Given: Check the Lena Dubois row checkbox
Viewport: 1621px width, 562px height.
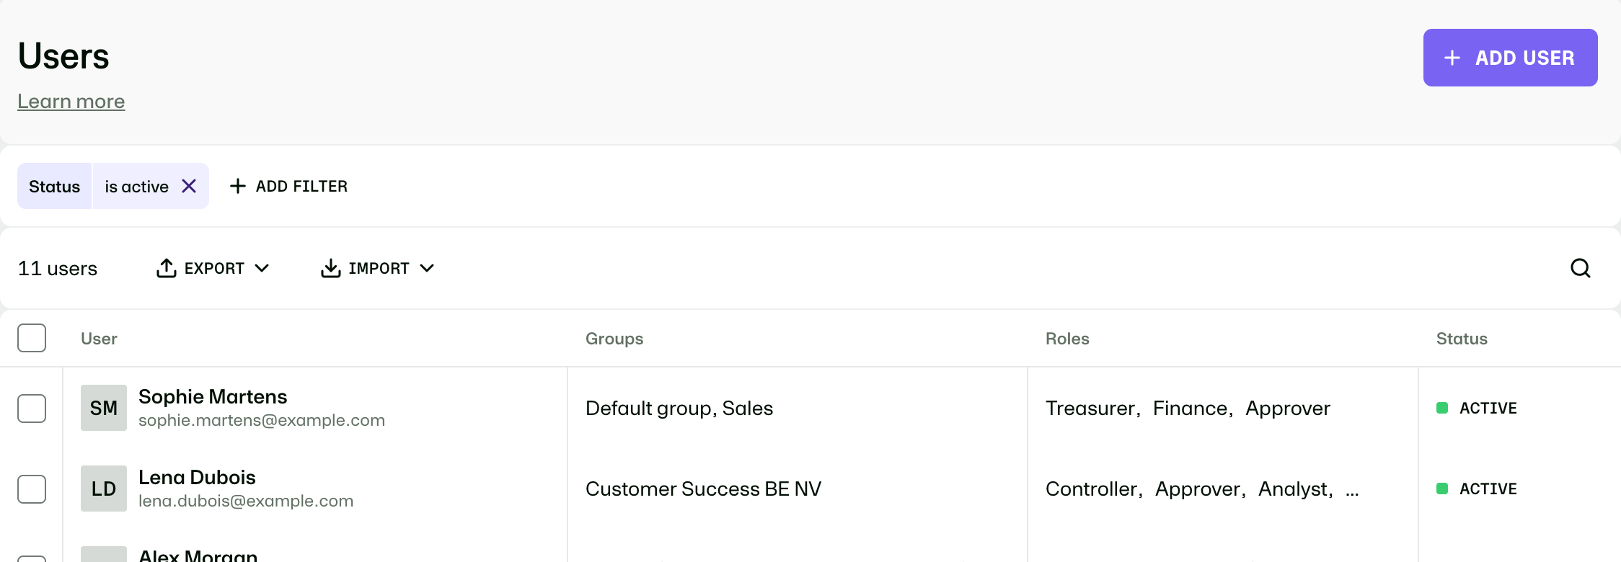Looking at the screenshot, I should pyautogui.click(x=32, y=489).
